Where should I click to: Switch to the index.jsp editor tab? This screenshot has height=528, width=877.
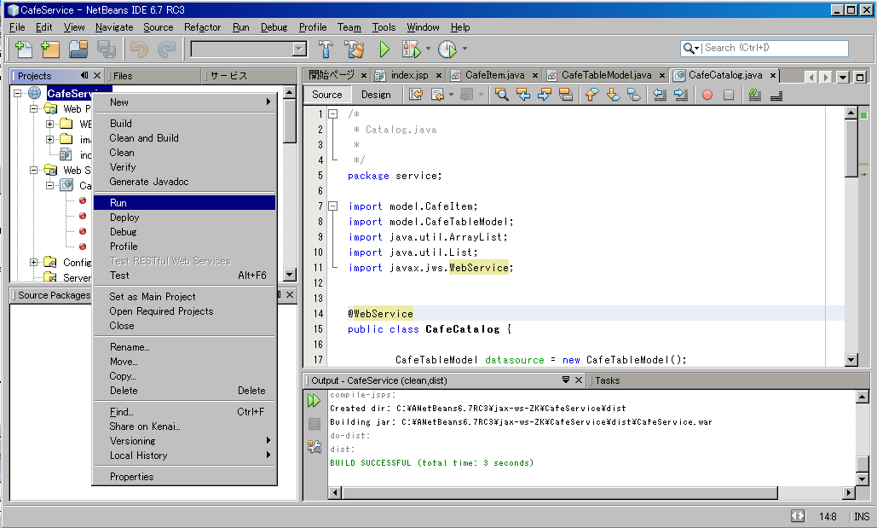tap(409, 75)
